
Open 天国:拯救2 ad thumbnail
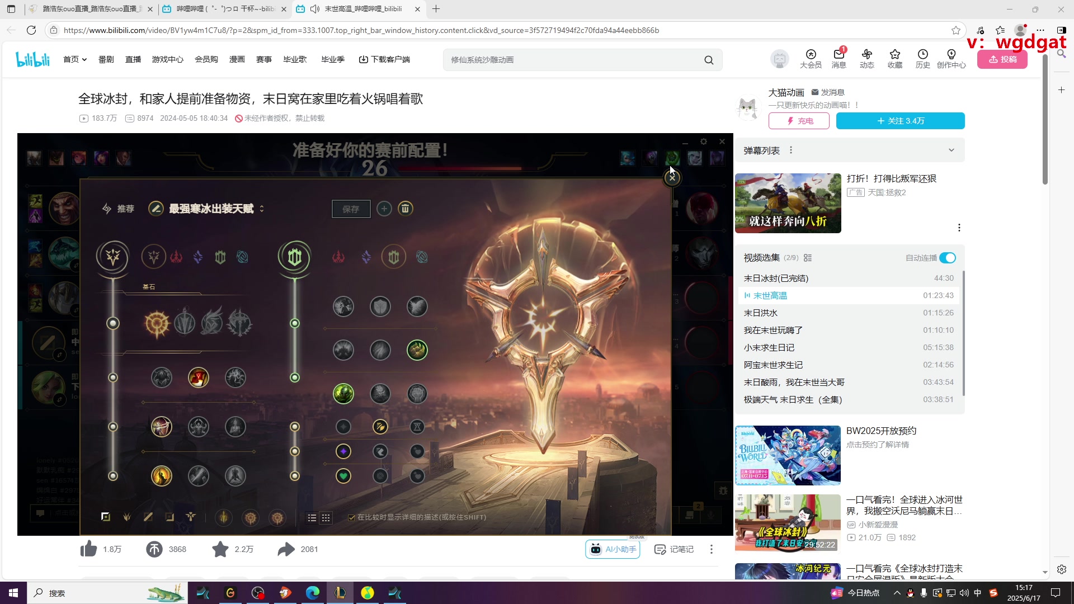(x=788, y=203)
